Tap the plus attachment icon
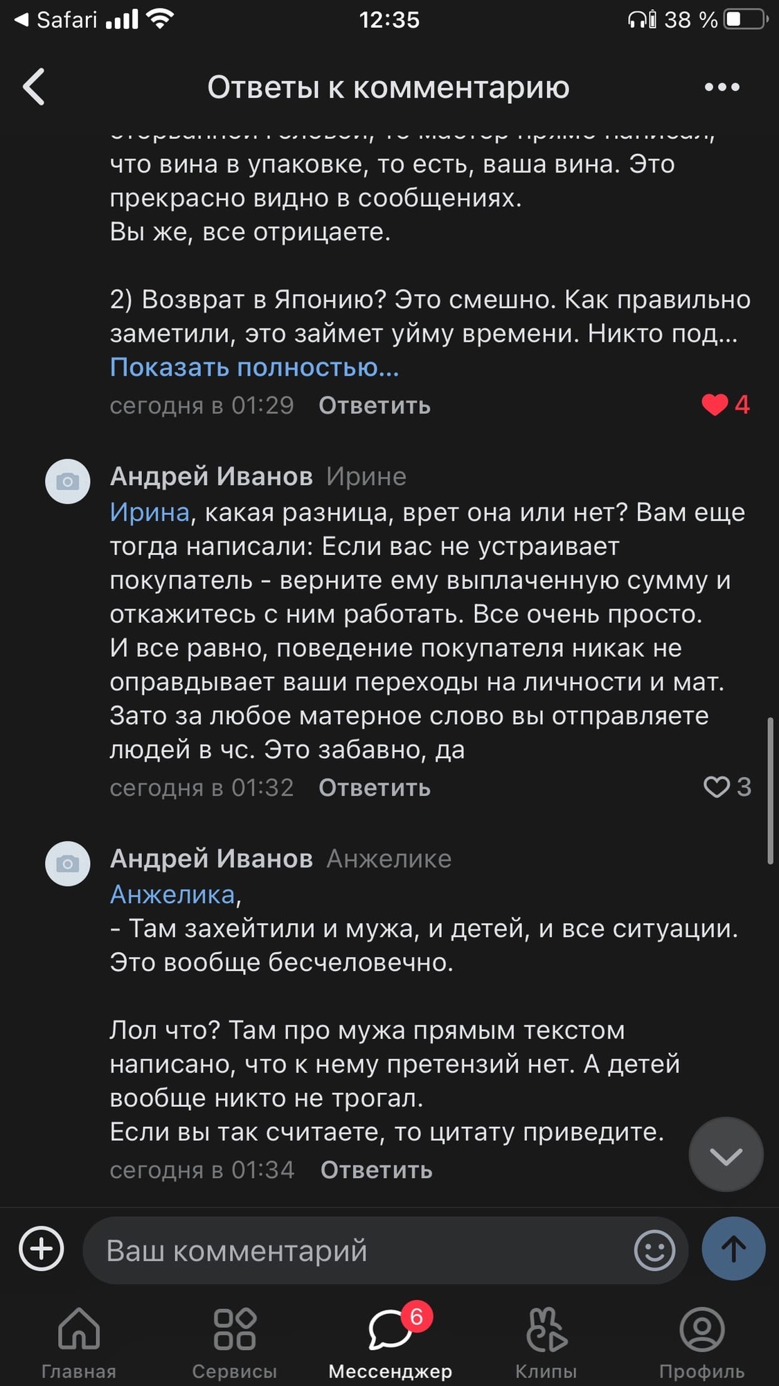 click(42, 1249)
